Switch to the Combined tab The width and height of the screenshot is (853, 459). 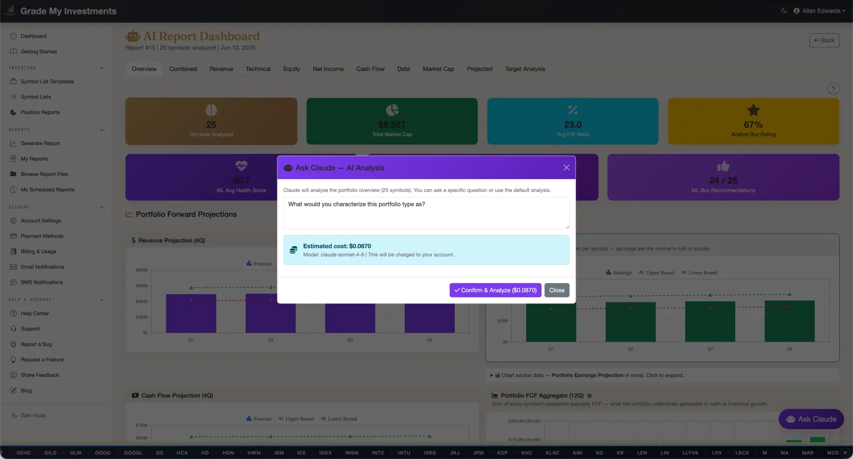tap(183, 69)
